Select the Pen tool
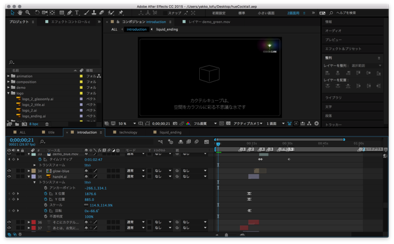 coord(70,13)
